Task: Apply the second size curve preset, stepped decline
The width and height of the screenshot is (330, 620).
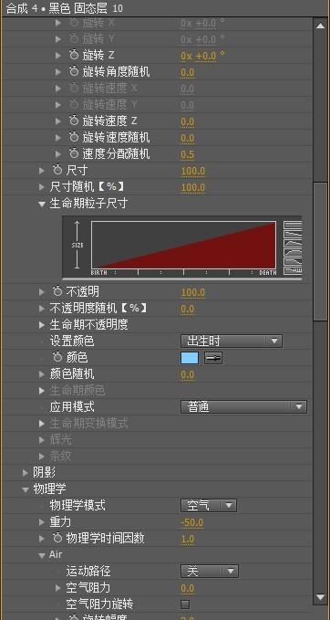Action: [x=293, y=234]
